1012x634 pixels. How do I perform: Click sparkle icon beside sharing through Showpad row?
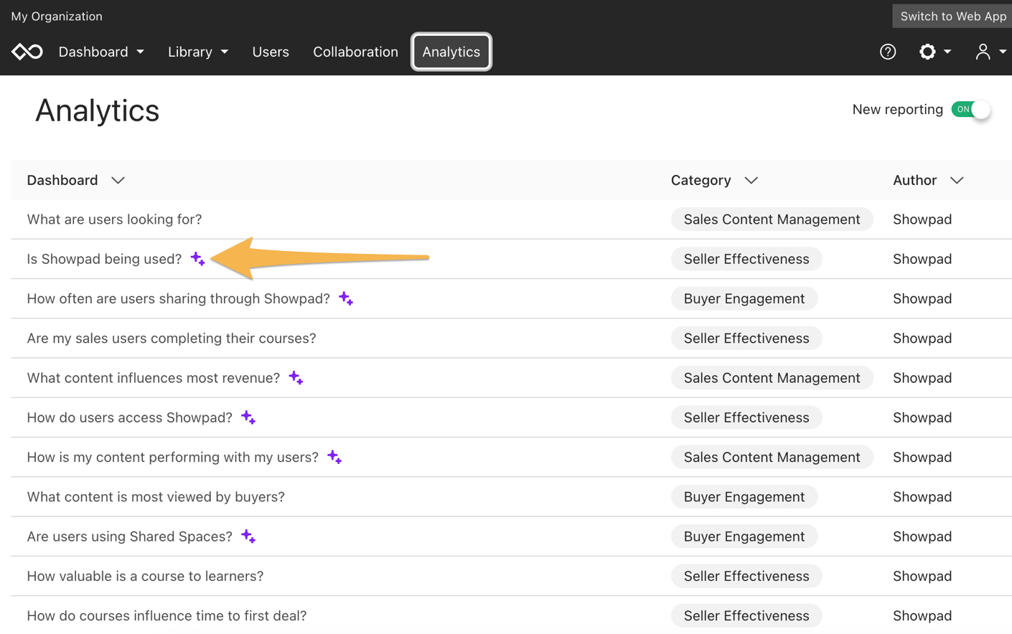click(346, 298)
